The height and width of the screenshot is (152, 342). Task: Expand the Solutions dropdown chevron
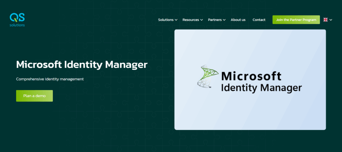(x=176, y=20)
